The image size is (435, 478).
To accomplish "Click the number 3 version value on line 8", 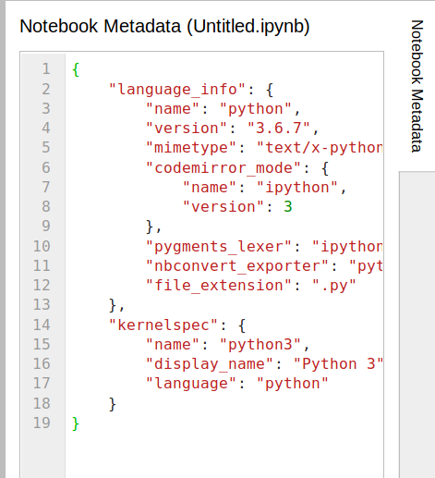I will coord(288,206).
